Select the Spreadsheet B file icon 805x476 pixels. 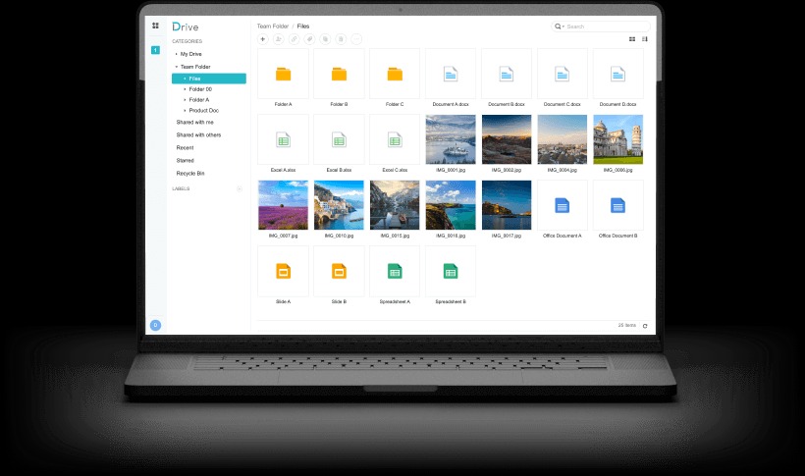coord(451,271)
